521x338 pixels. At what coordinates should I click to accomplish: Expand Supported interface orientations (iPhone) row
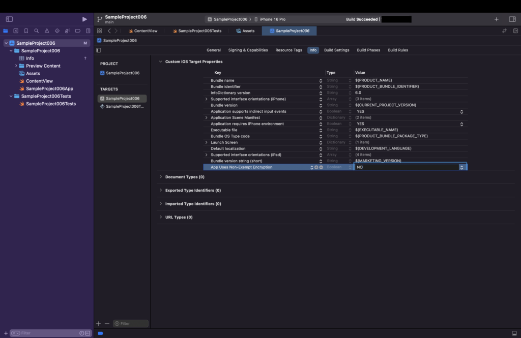207,99
